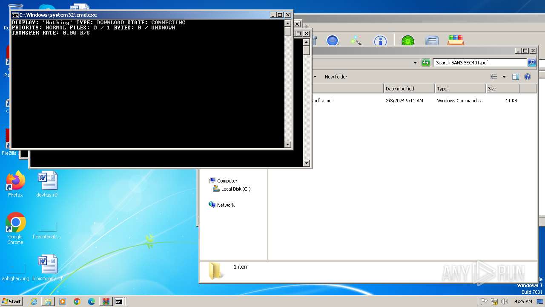
Task: Click Windows Command type cell
Action: [x=460, y=101]
